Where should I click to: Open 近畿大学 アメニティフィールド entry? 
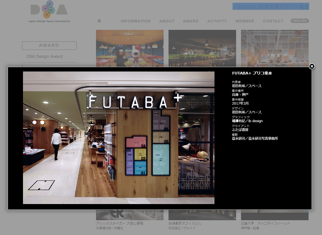click(266, 223)
